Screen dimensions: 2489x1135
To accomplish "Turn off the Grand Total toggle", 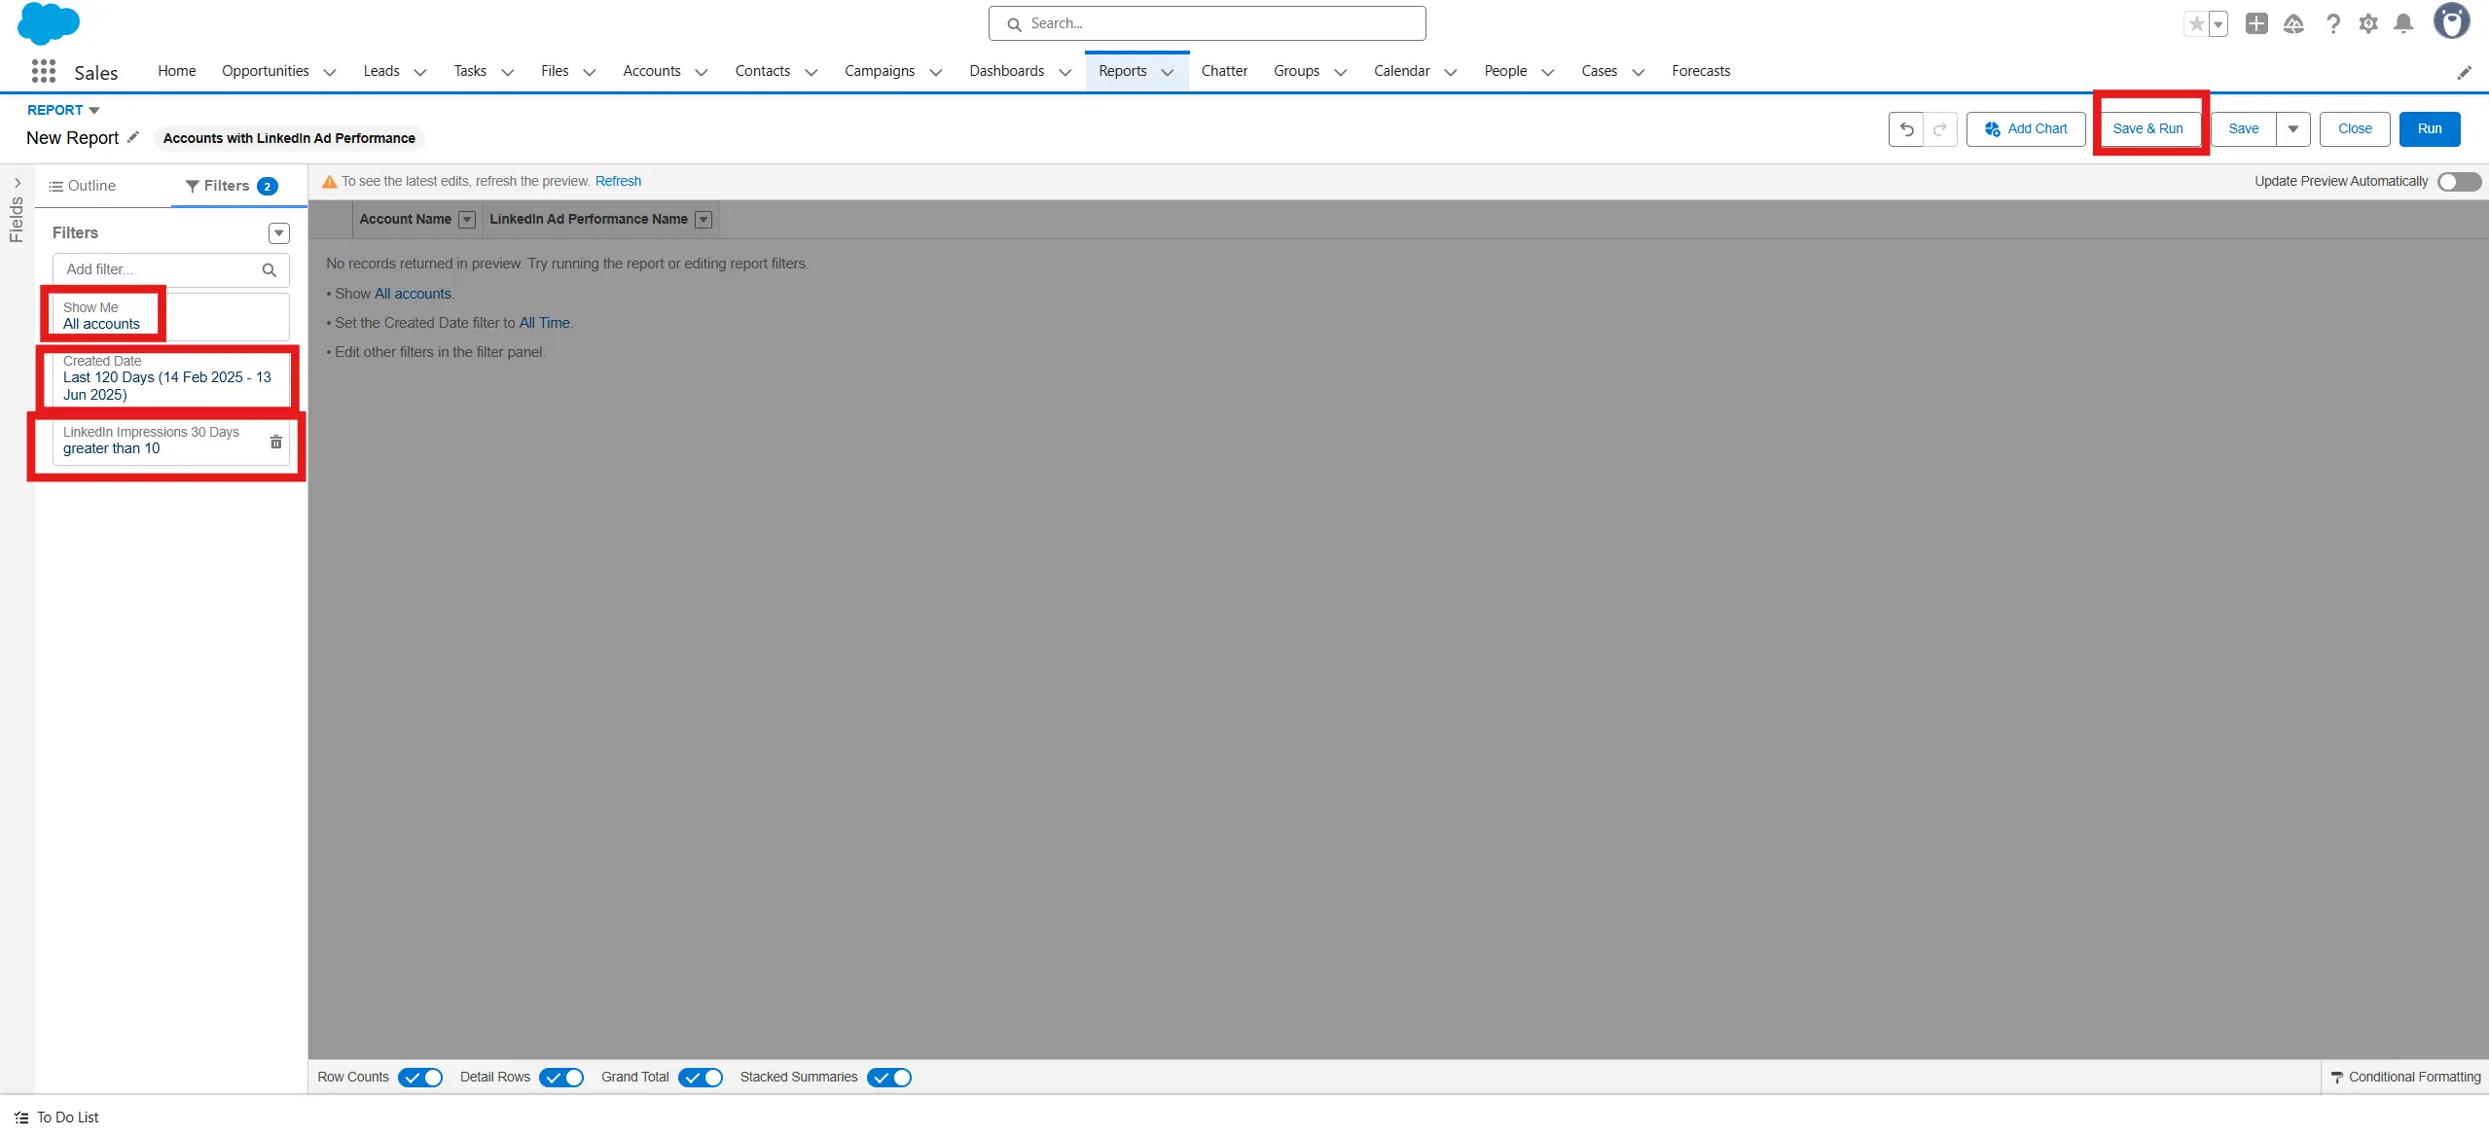I will point(701,1077).
